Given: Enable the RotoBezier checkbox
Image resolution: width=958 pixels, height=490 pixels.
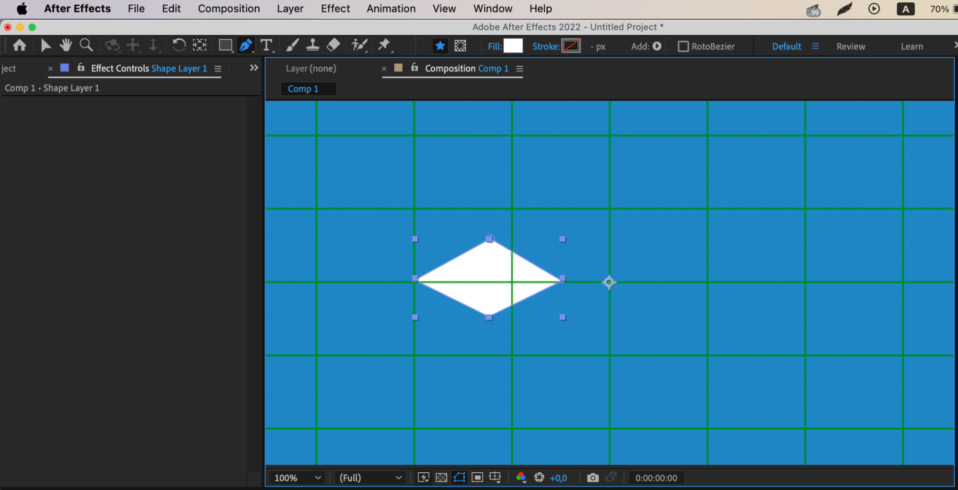Looking at the screenshot, I should click(683, 46).
